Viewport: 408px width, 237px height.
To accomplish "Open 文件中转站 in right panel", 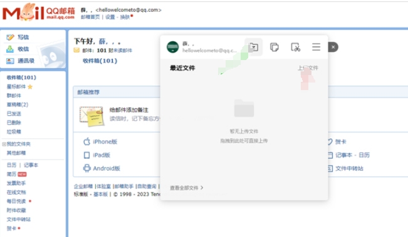I will click(x=349, y=168).
